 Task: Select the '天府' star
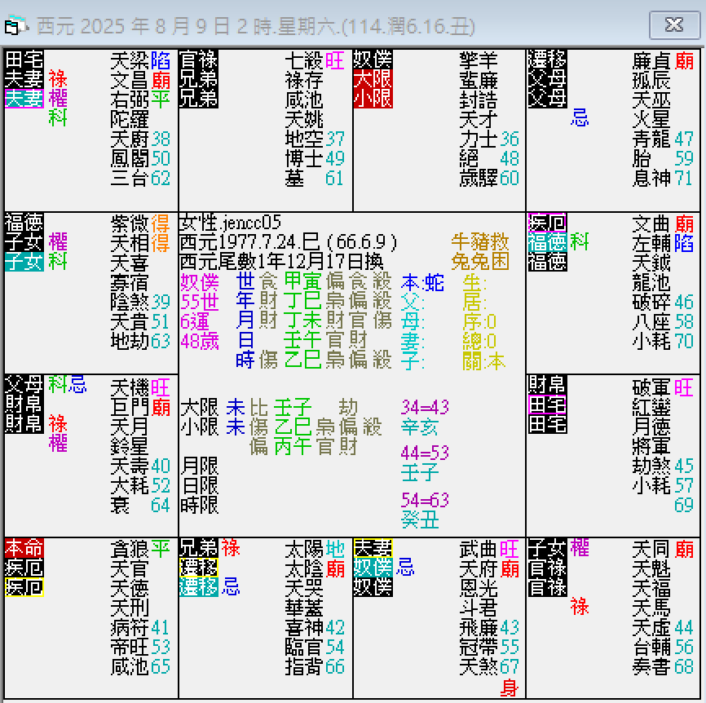[x=479, y=568]
